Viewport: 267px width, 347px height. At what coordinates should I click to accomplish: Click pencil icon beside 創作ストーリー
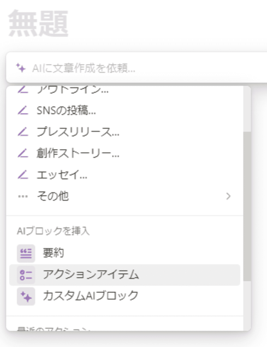point(23,153)
